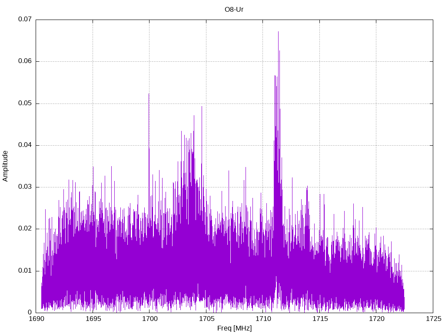The image size is (445, 334).
Task: Click the Amplitude y-axis label
Action: pos(5,166)
